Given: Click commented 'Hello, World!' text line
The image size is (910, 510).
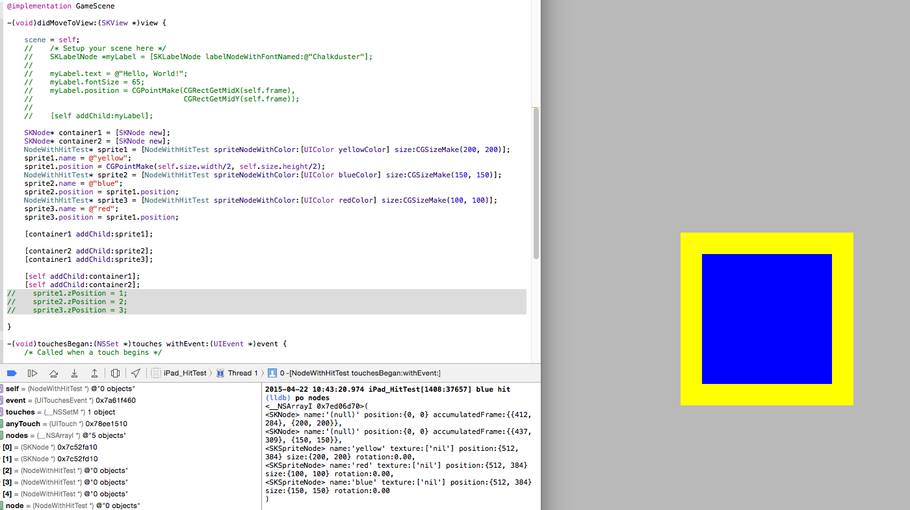Looking at the screenshot, I should coord(106,73).
